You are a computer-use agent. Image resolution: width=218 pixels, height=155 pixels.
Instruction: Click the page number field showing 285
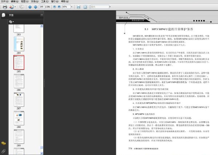[42, 7]
